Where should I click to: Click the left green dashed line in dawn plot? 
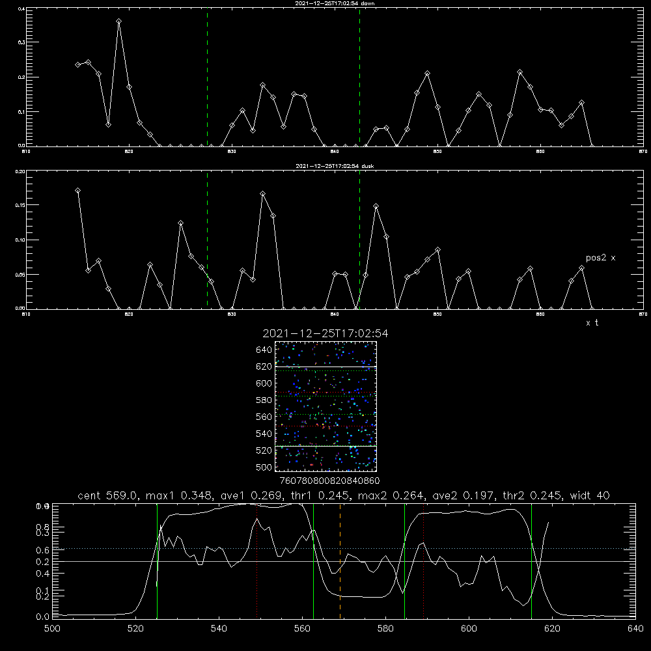(207, 77)
